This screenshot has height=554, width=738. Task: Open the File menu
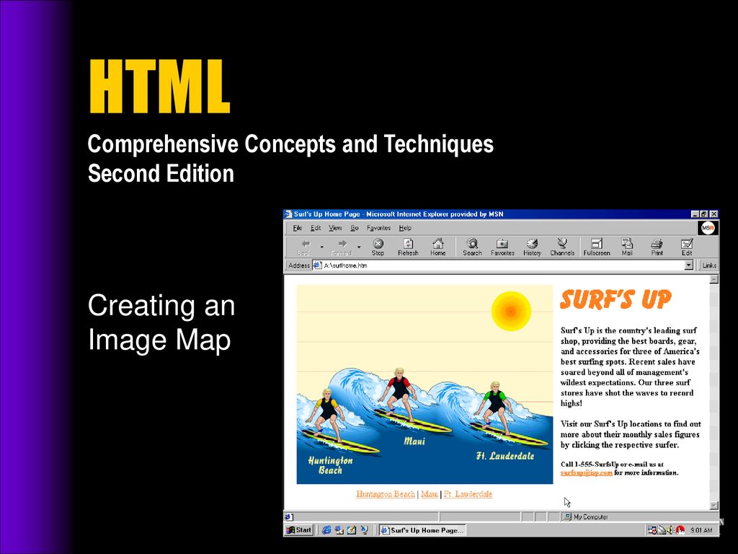point(298,228)
